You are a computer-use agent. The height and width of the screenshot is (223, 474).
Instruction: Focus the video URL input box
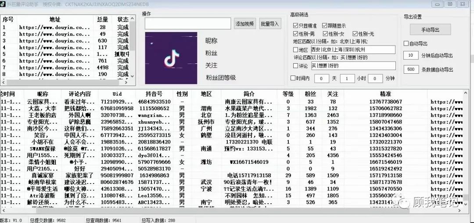pos(187,24)
